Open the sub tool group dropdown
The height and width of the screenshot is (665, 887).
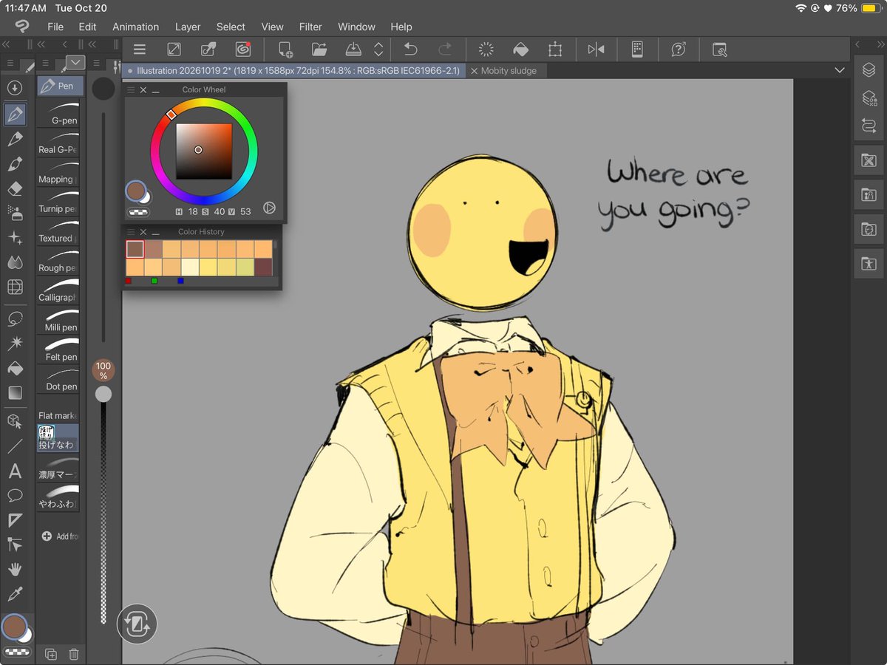click(x=75, y=62)
